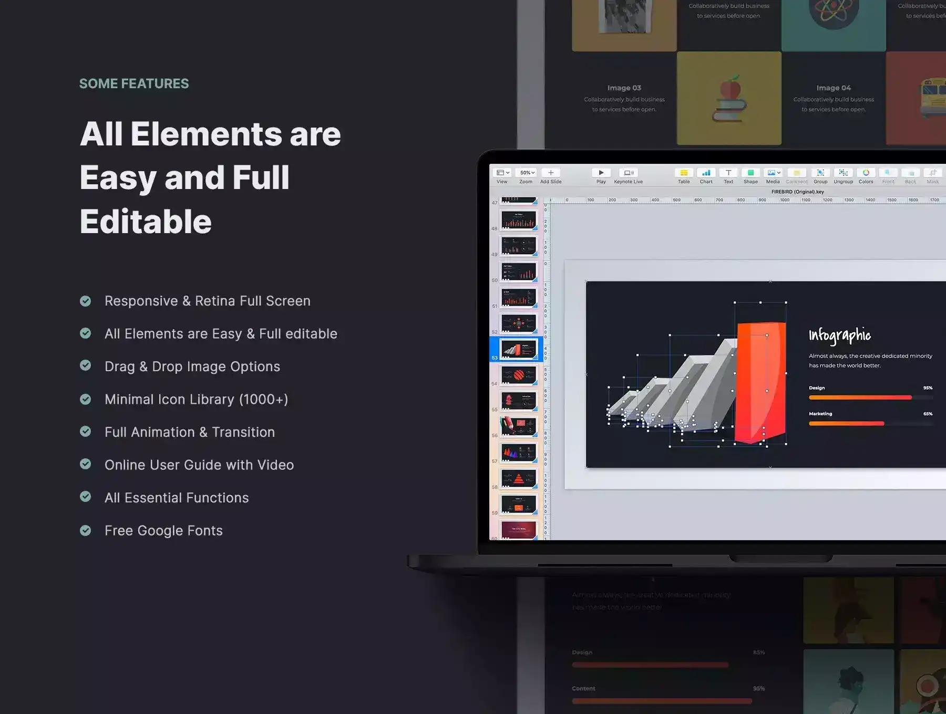Viewport: 946px width, 714px height.
Task: Select slide 54 with the striped circle
Action: click(518, 375)
